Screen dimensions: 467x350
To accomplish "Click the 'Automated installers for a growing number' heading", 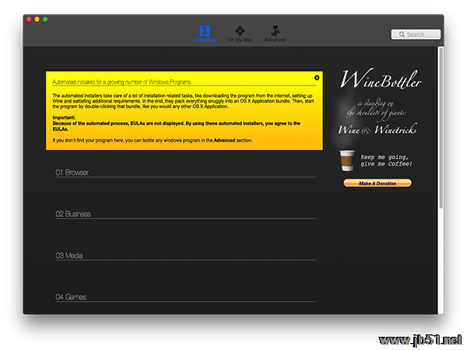I will [122, 82].
